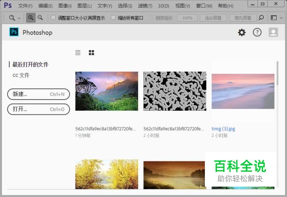Screen dimensions: 287x197
Task: Open the 文字(Y) menu
Action: (x=105, y=6)
